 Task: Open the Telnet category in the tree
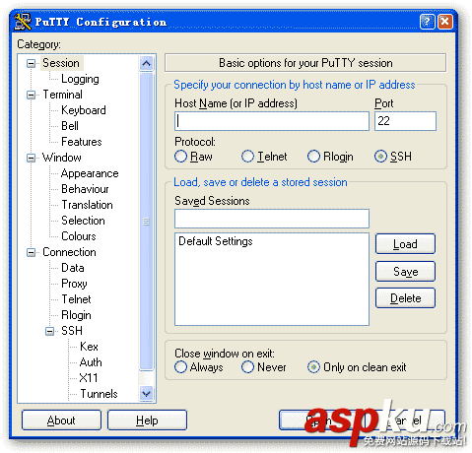click(x=76, y=299)
